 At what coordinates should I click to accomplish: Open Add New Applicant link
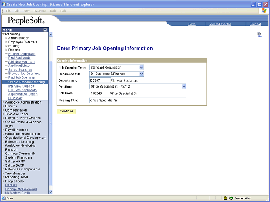click(22, 62)
